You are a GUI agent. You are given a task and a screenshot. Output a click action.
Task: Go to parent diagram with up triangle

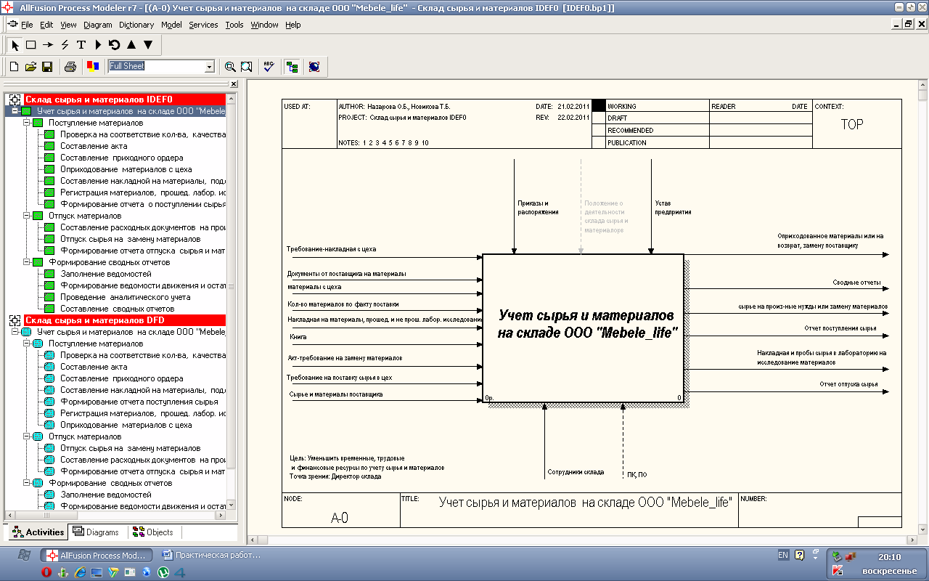click(x=131, y=44)
